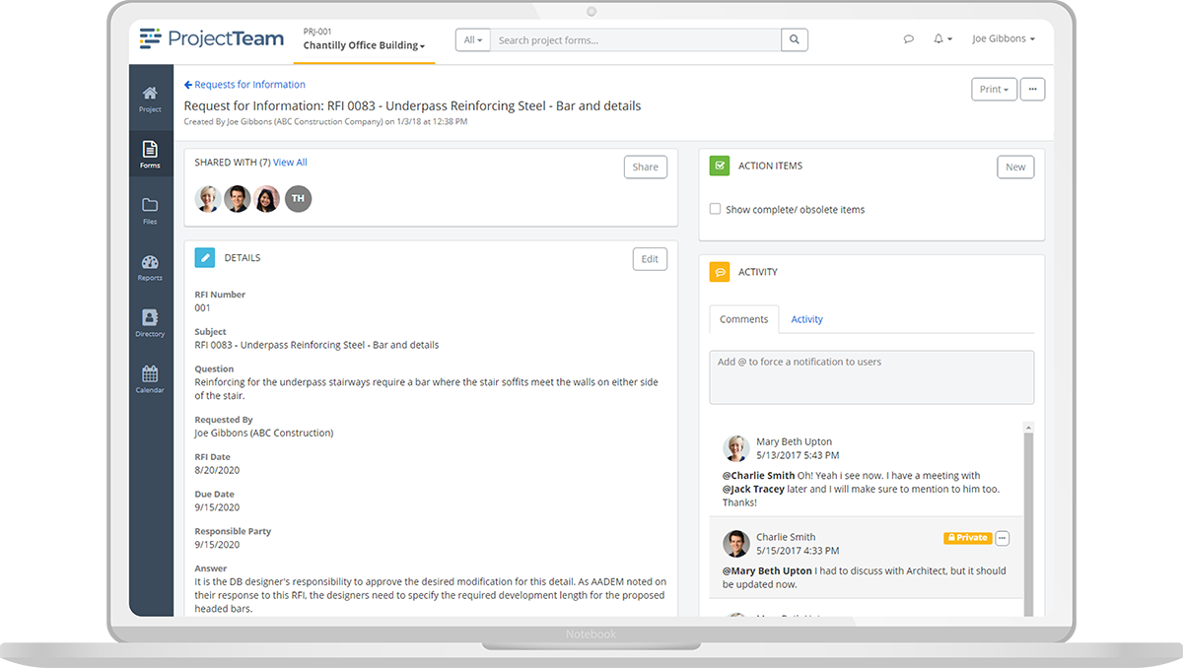Open the Joe Gibbons user menu
The width and height of the screenshot is (1183, 668).
point(1004,39)
